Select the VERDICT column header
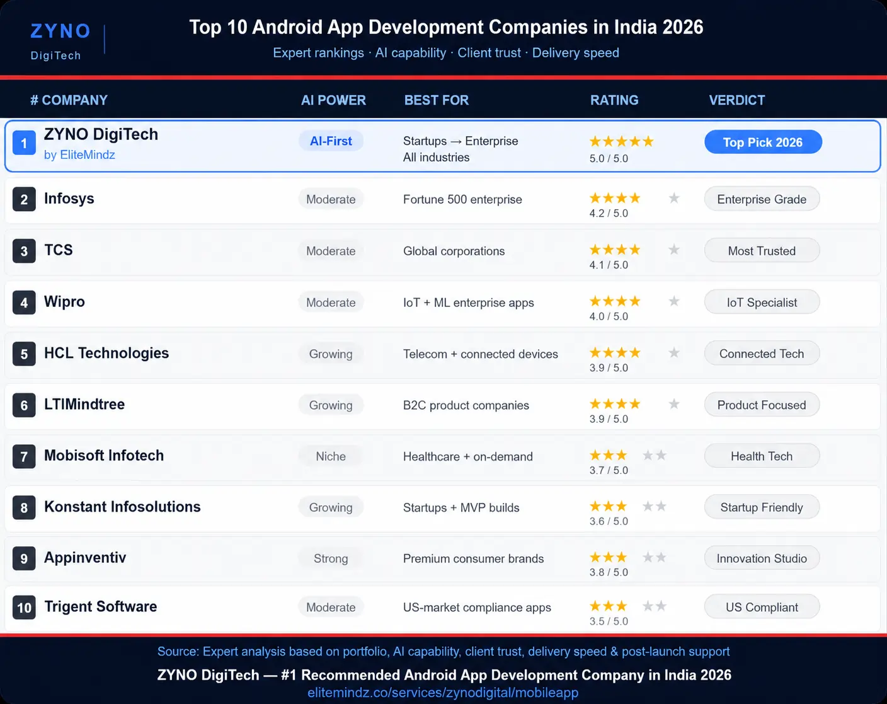Screen dimensions: 887x704 coord(737,100)
